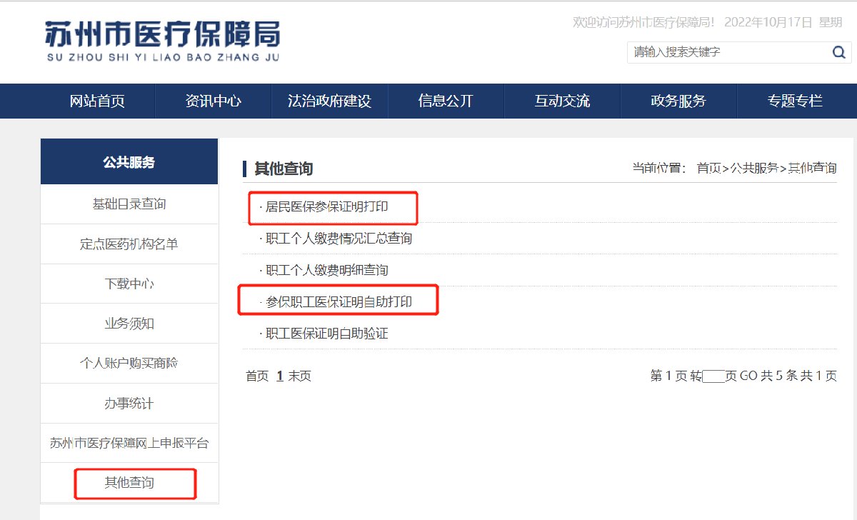The width and height of the screenshot is (857, 520).
Task: Open 政务服务 from the navigation bar
Action: tap(678, 101)
